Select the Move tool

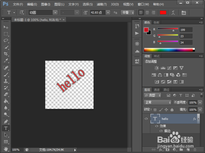6,27
